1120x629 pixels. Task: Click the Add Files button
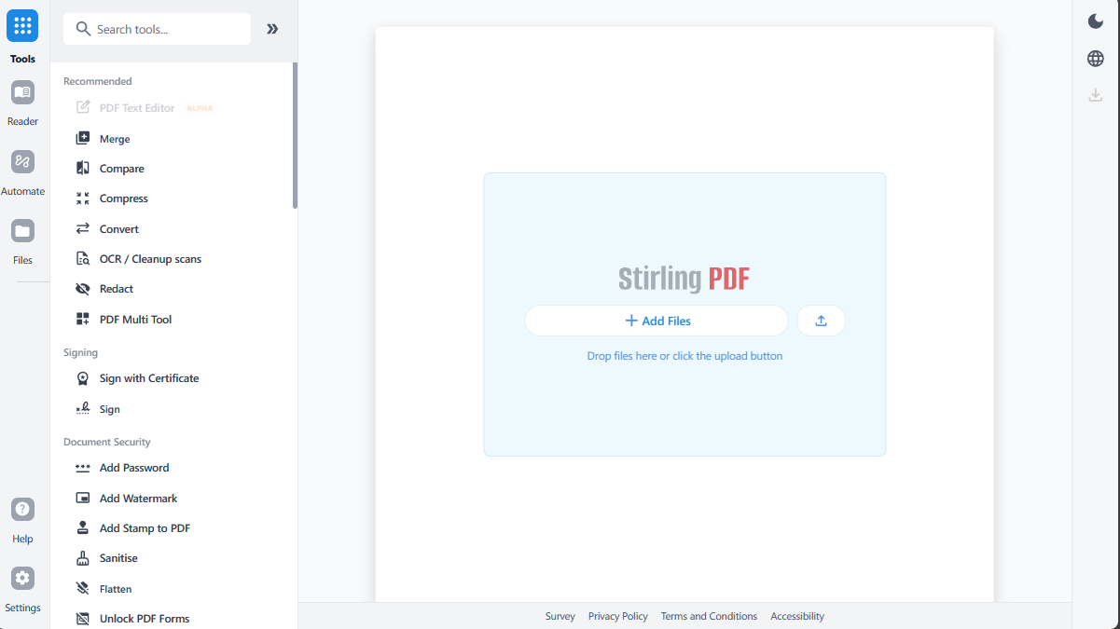click(657, 320)
